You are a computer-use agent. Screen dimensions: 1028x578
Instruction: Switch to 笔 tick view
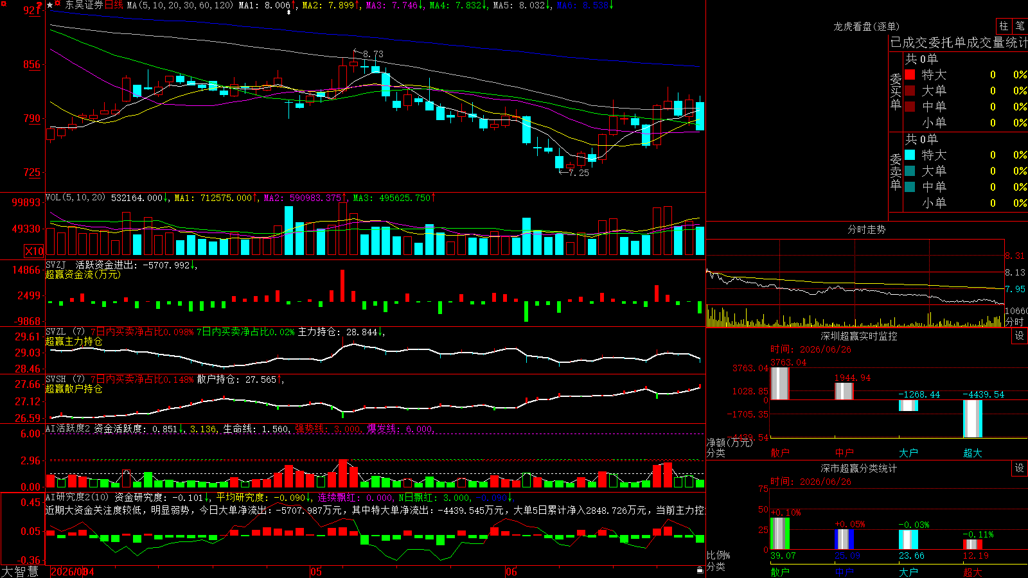1020,26
